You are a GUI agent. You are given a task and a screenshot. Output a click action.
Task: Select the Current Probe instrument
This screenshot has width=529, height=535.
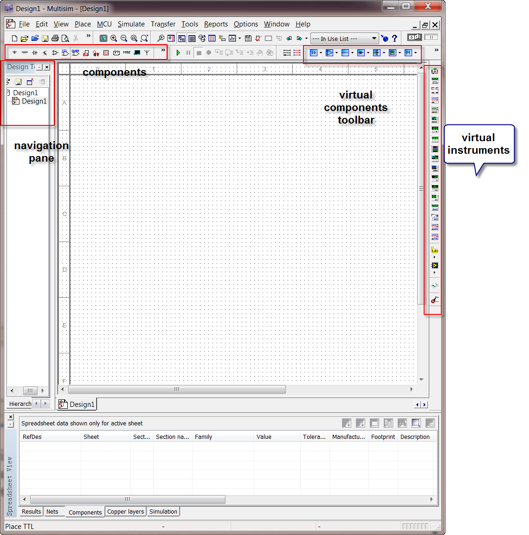[x=435, y=300]
